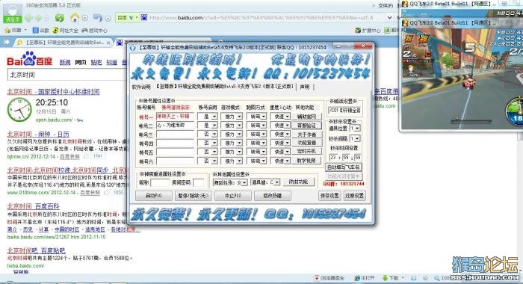Click the 游戏中心 gamepad bookmark icon

tap(84, 31)
